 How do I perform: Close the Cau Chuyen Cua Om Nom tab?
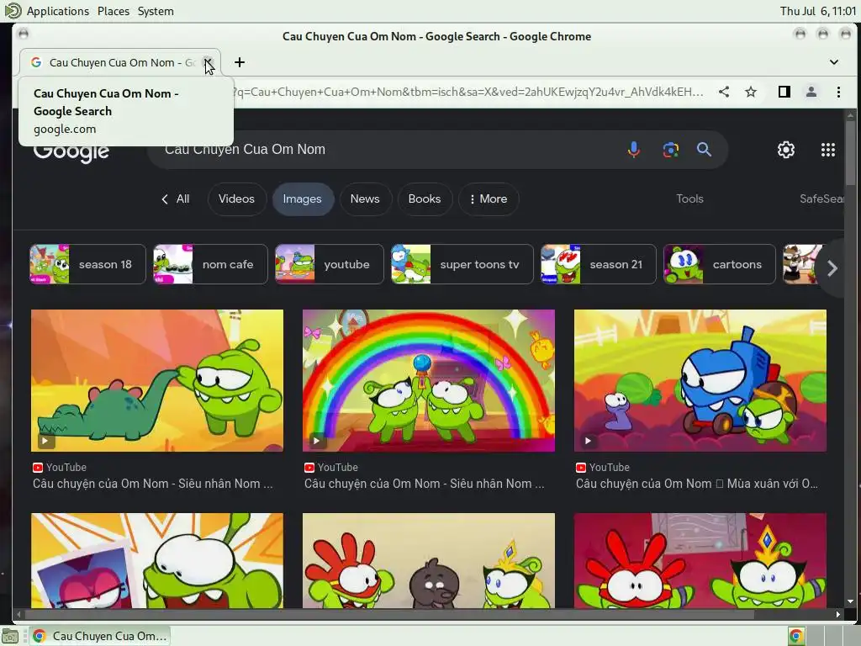208,62
